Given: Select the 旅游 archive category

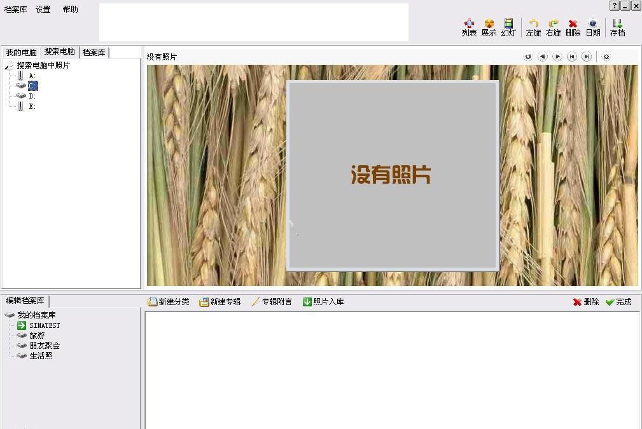Looking at the screenshot, I should [x=37, y=336].
